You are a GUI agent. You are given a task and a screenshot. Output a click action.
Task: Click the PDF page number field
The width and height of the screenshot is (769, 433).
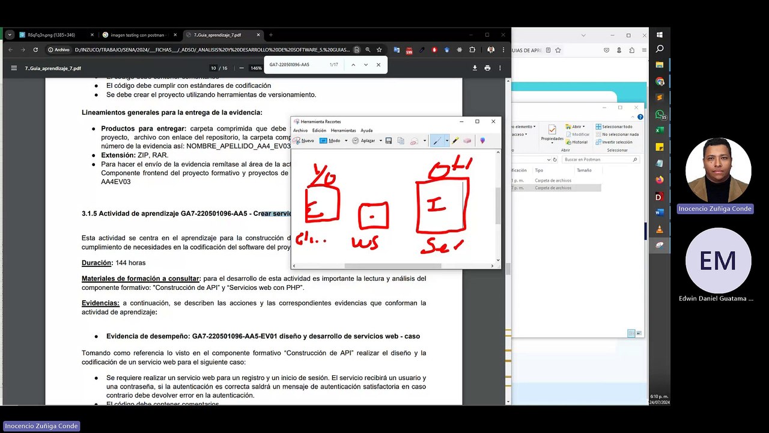pyautogui.click(x=213, y=68)
